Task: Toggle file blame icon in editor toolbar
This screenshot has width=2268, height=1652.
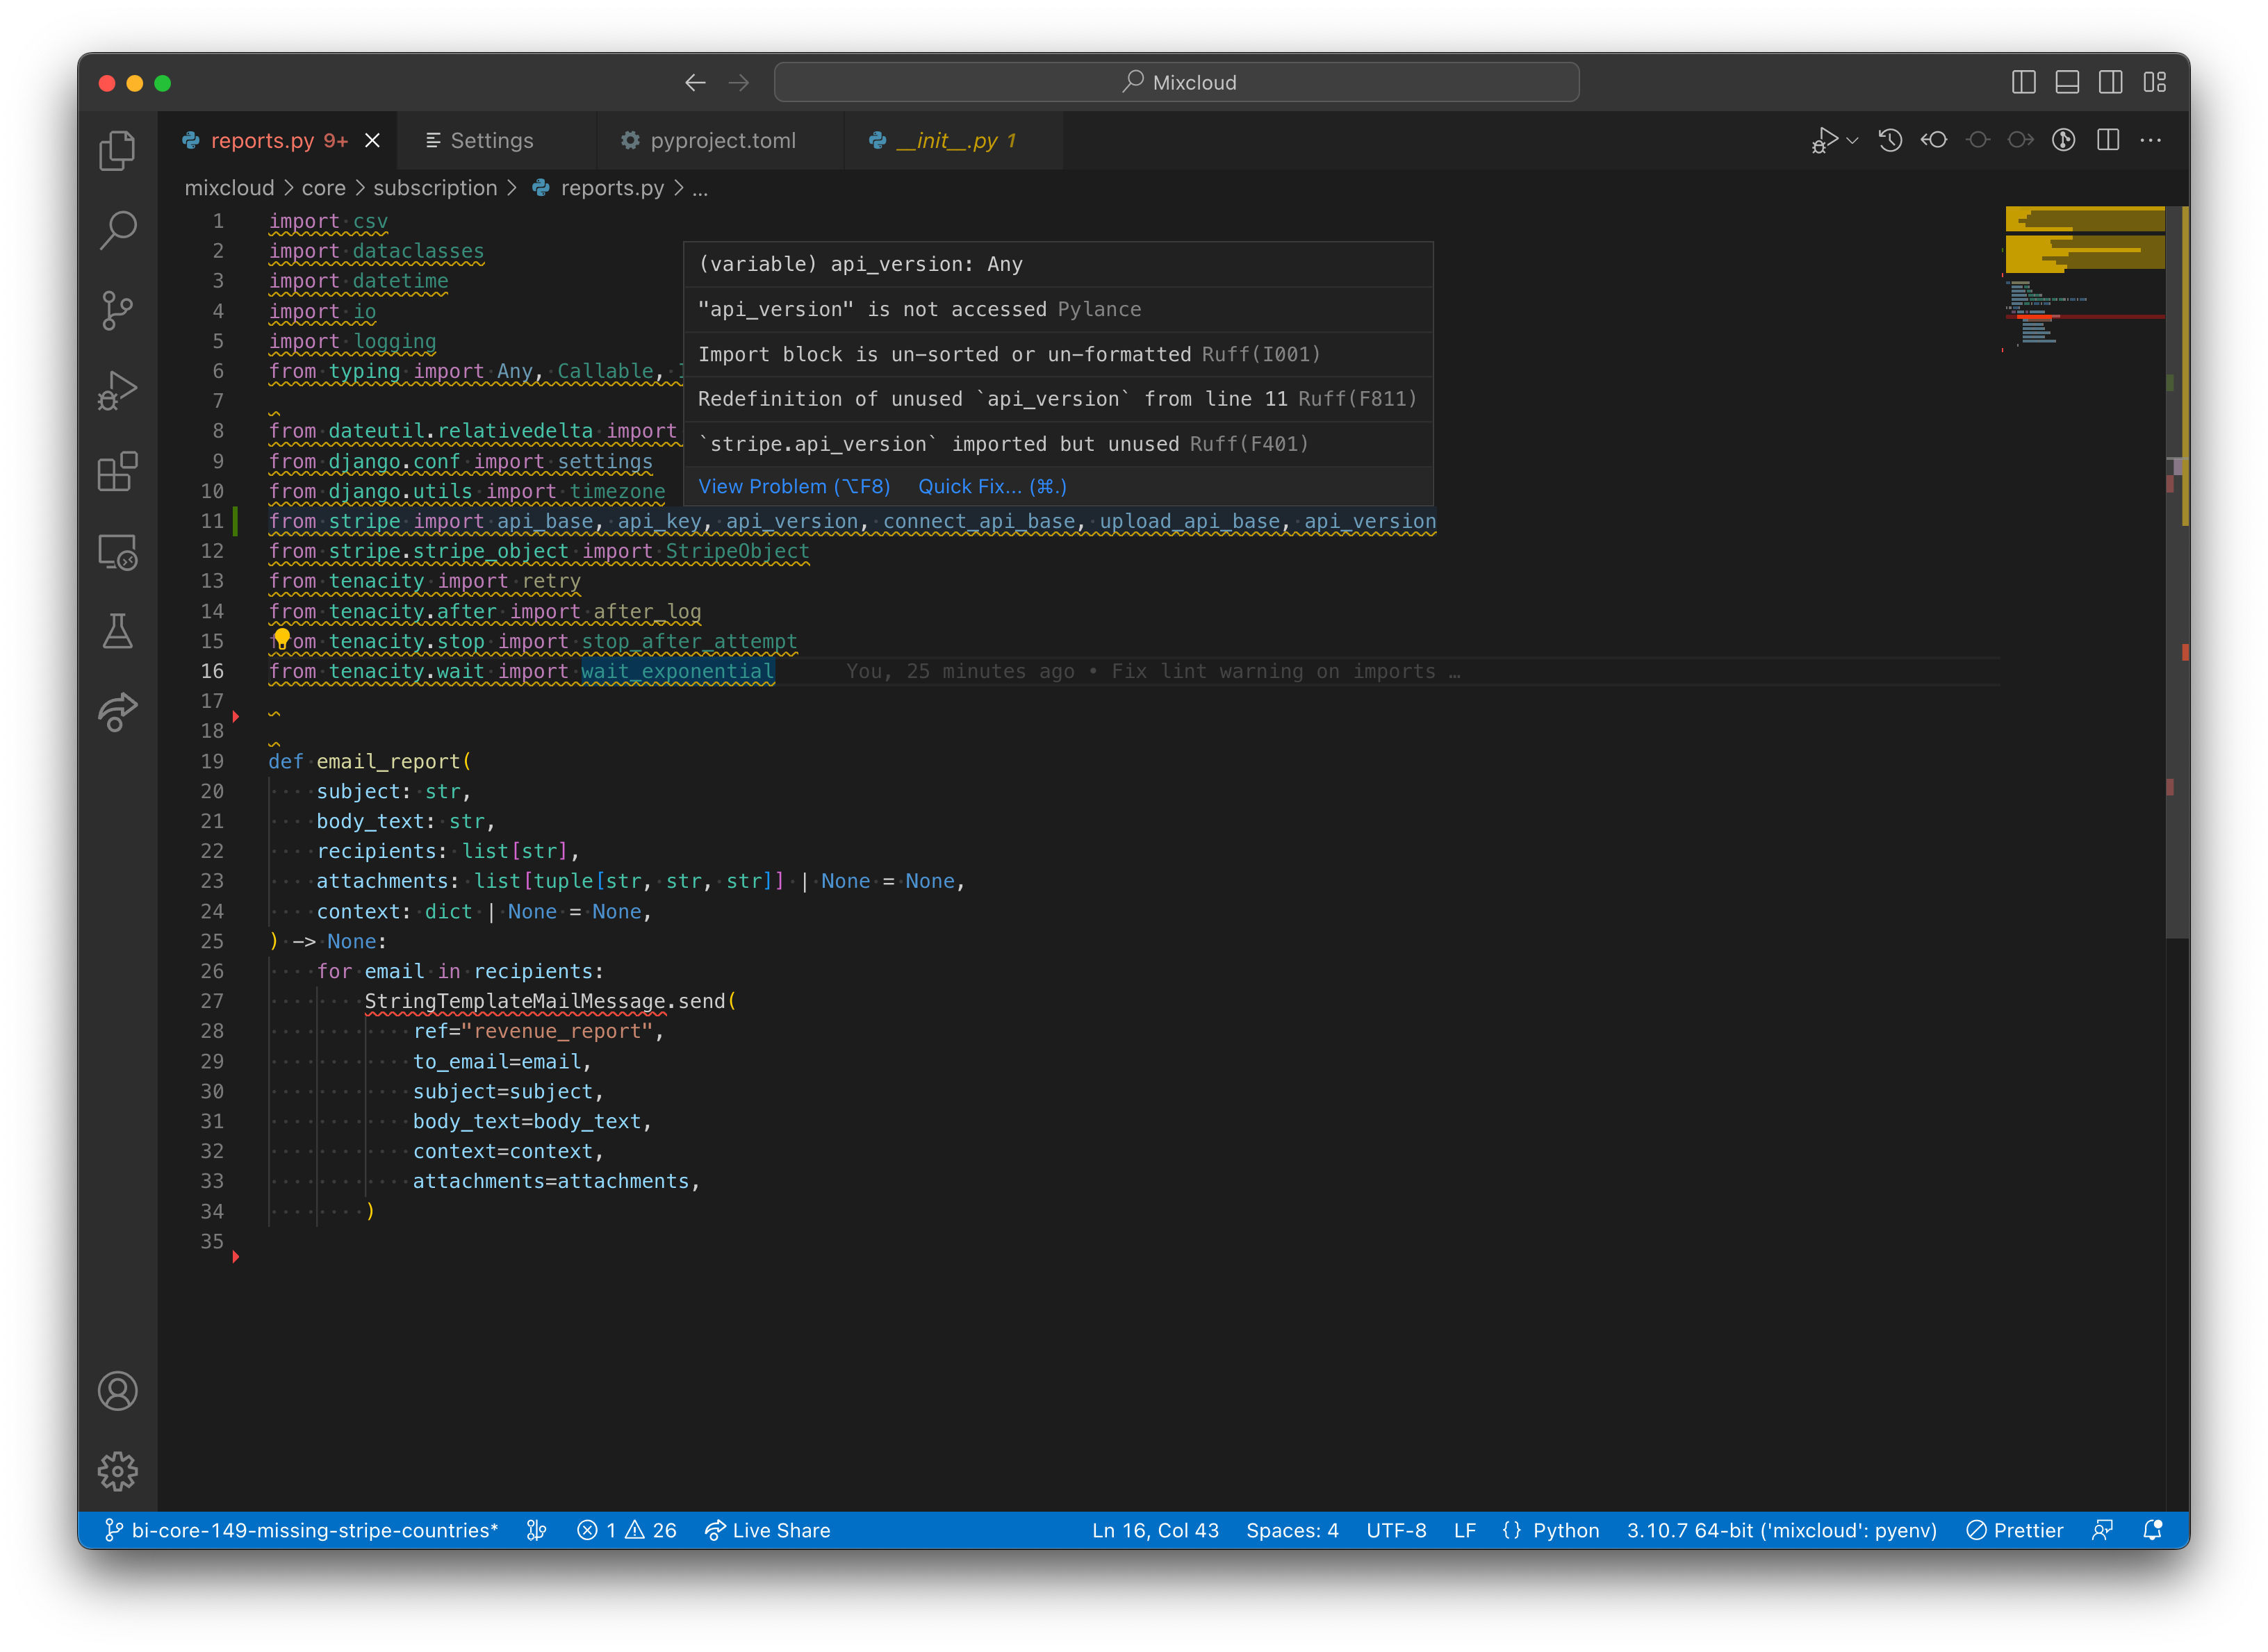Action: 2064,141
